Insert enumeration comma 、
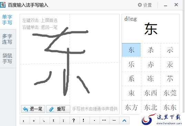The height and width of the screenshot is (126, 185). [45, 120]
